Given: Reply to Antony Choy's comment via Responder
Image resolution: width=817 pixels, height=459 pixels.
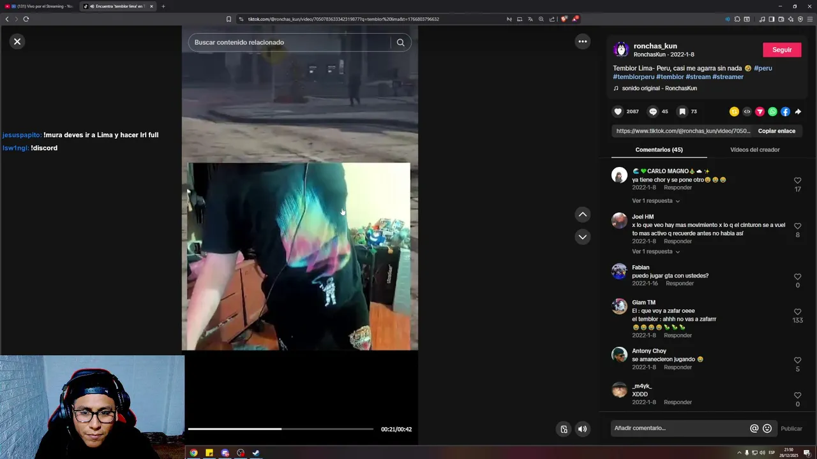Looking at the screenshot, I should (x=678, y=367).
